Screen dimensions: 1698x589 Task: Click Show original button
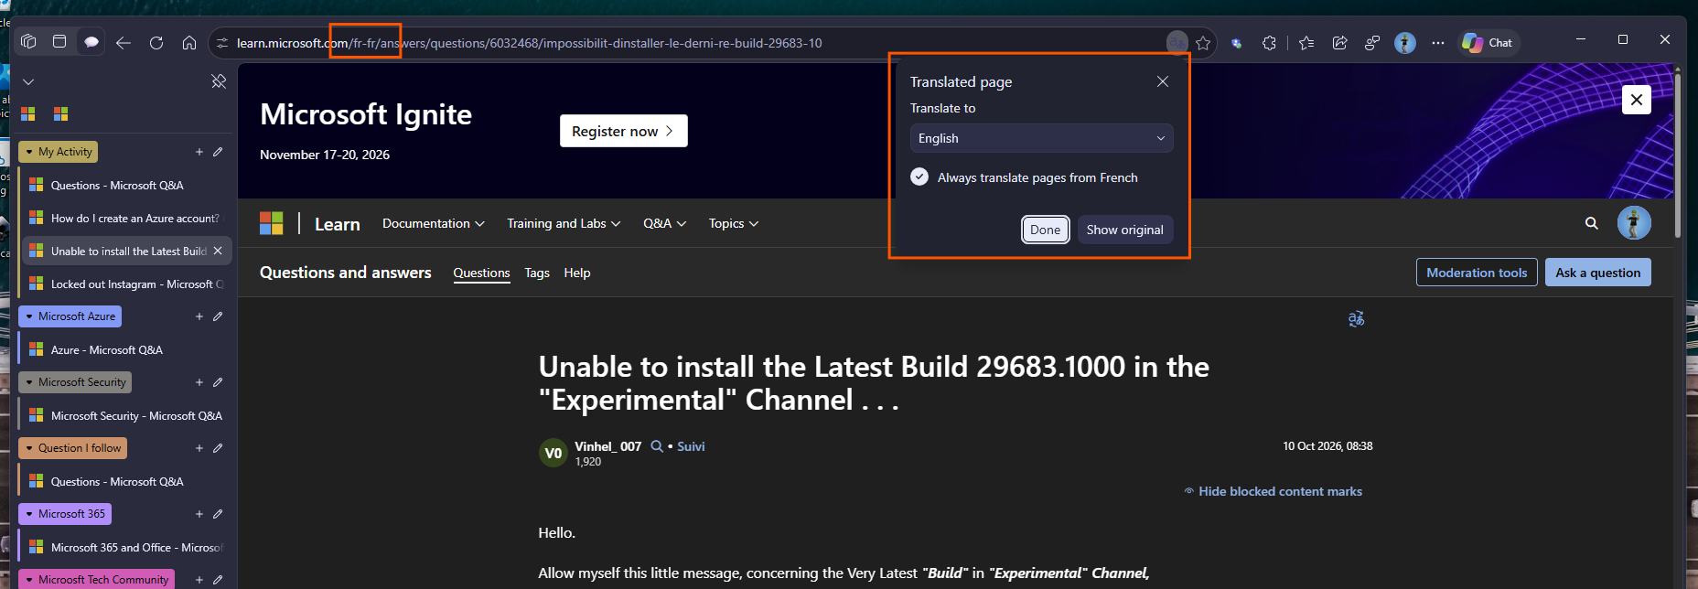pyautogui.click(x=1125, y=230)
